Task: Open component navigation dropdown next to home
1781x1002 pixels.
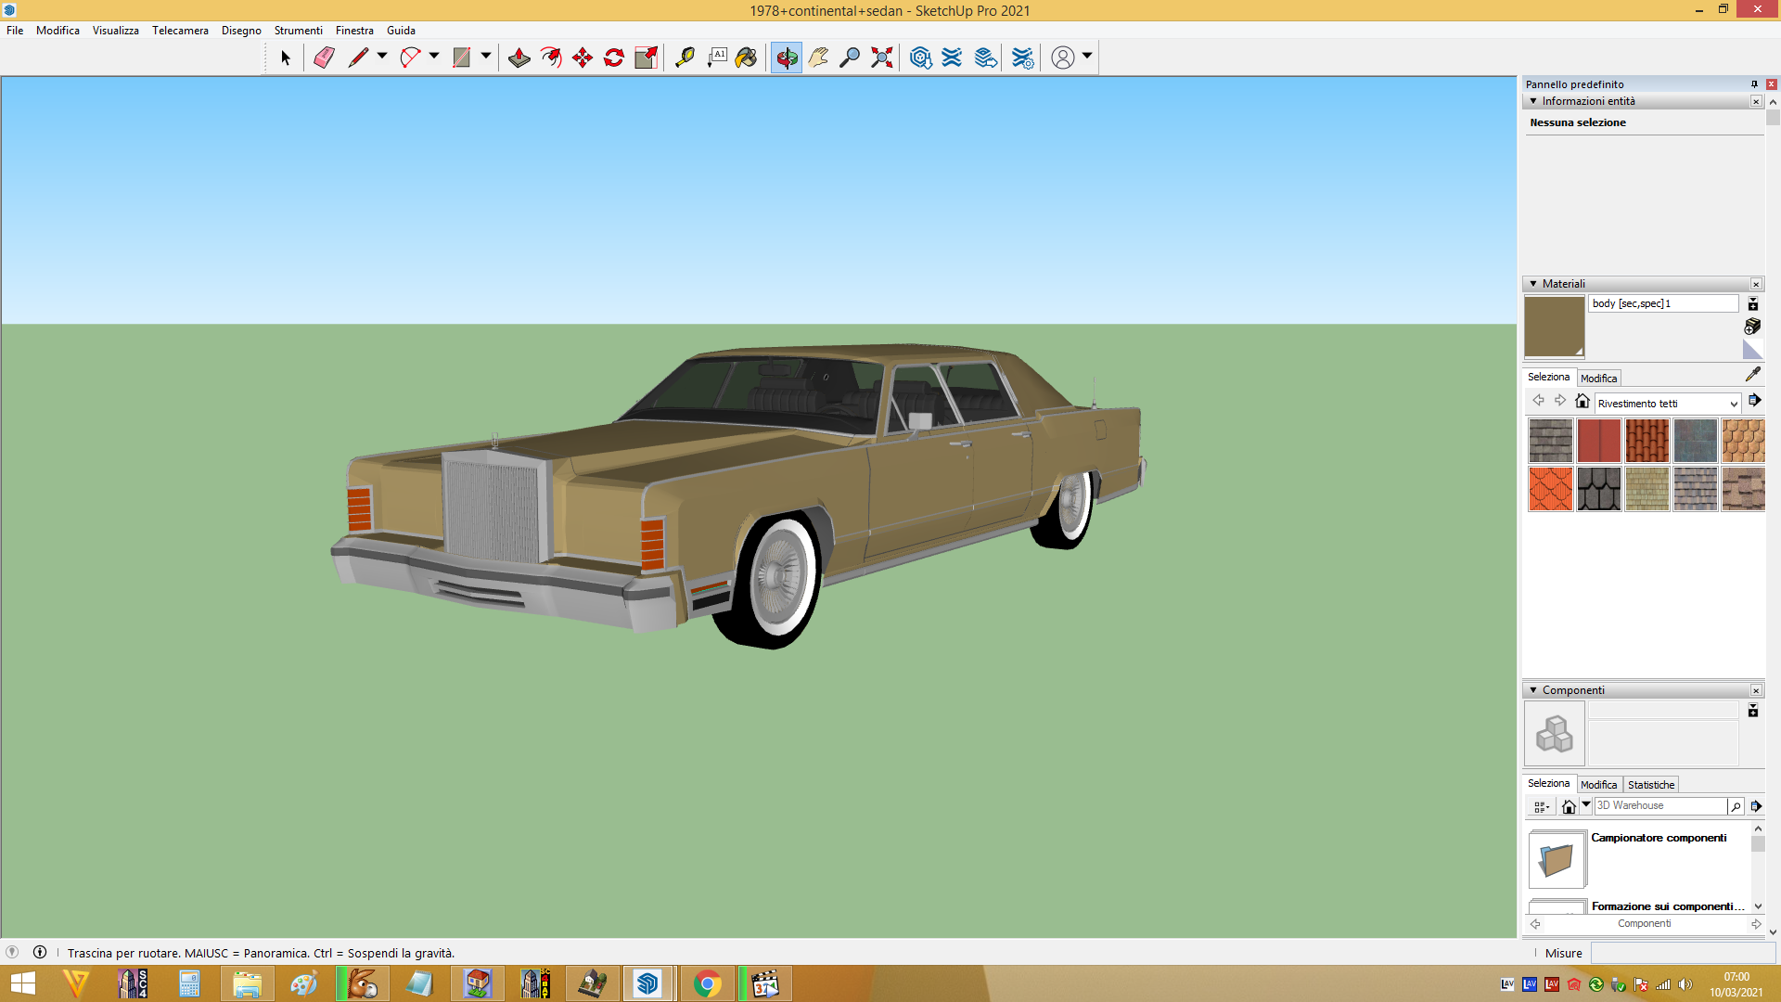Action: pyautogui.click(x=1586, y=805)
